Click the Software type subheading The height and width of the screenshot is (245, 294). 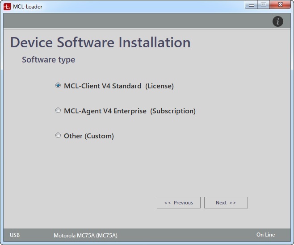[x=49, y=60]
